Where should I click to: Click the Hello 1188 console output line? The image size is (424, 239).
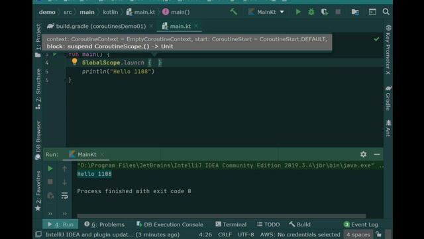[x=94, y=174]
